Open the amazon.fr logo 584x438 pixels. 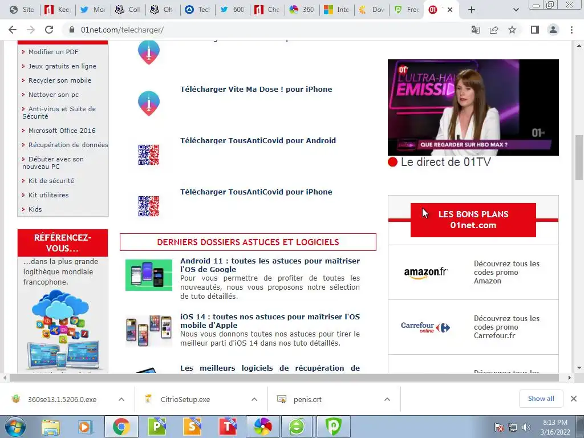(425, 273)
